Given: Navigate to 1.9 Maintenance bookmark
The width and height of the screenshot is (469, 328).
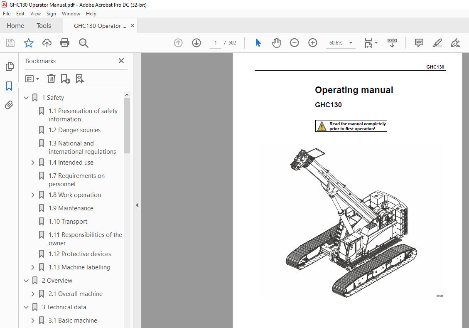Looking at the screenshot, I should [71, 208].
